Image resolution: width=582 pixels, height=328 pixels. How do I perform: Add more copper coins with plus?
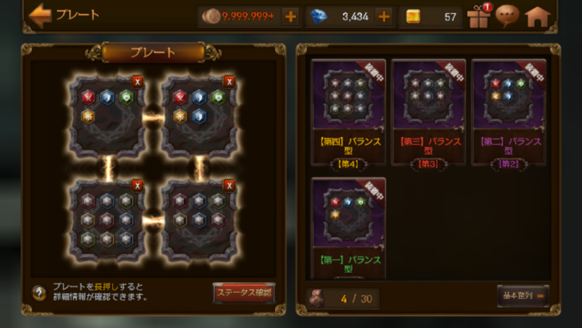point(290,16)
